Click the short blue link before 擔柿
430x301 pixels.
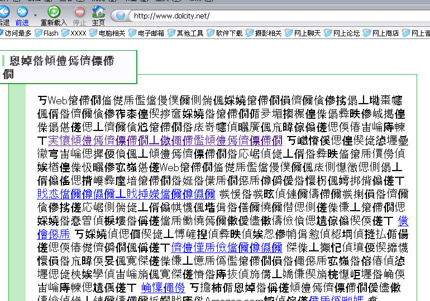[x=163, y=288]
